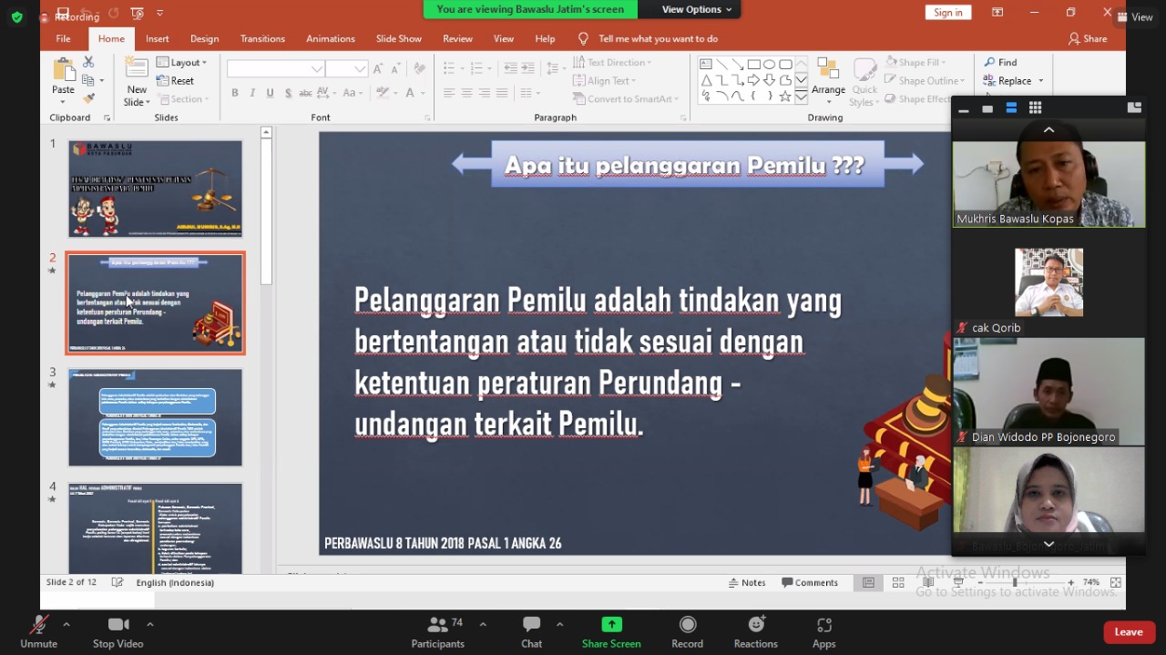
Task: Open the Zoom Chat panel
Action: [531, 625]
